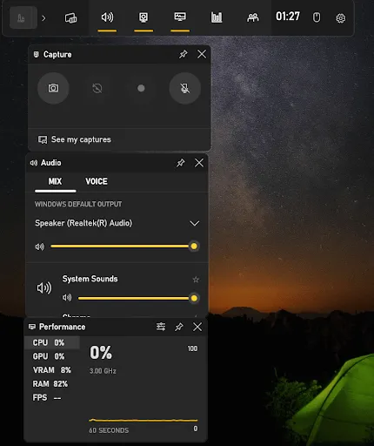The width and height of the screenshot is (374, 446).
Task: Toggle the Capture widget from top bar
Action: pos(144,17)
